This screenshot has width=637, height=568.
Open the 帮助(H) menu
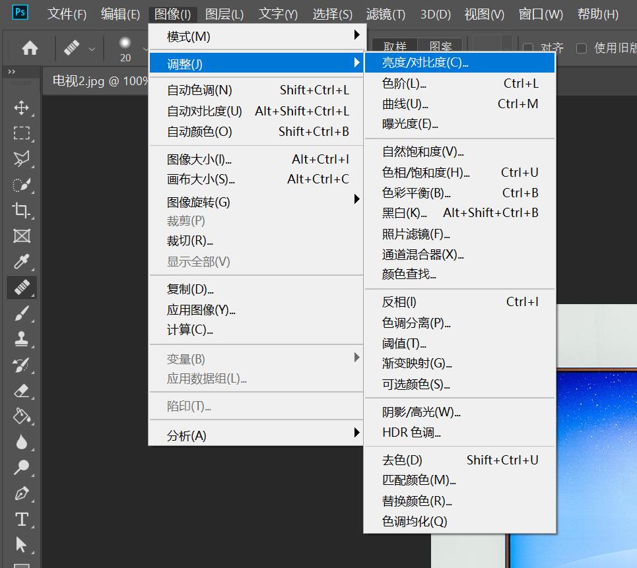click(x=598, y=15)
